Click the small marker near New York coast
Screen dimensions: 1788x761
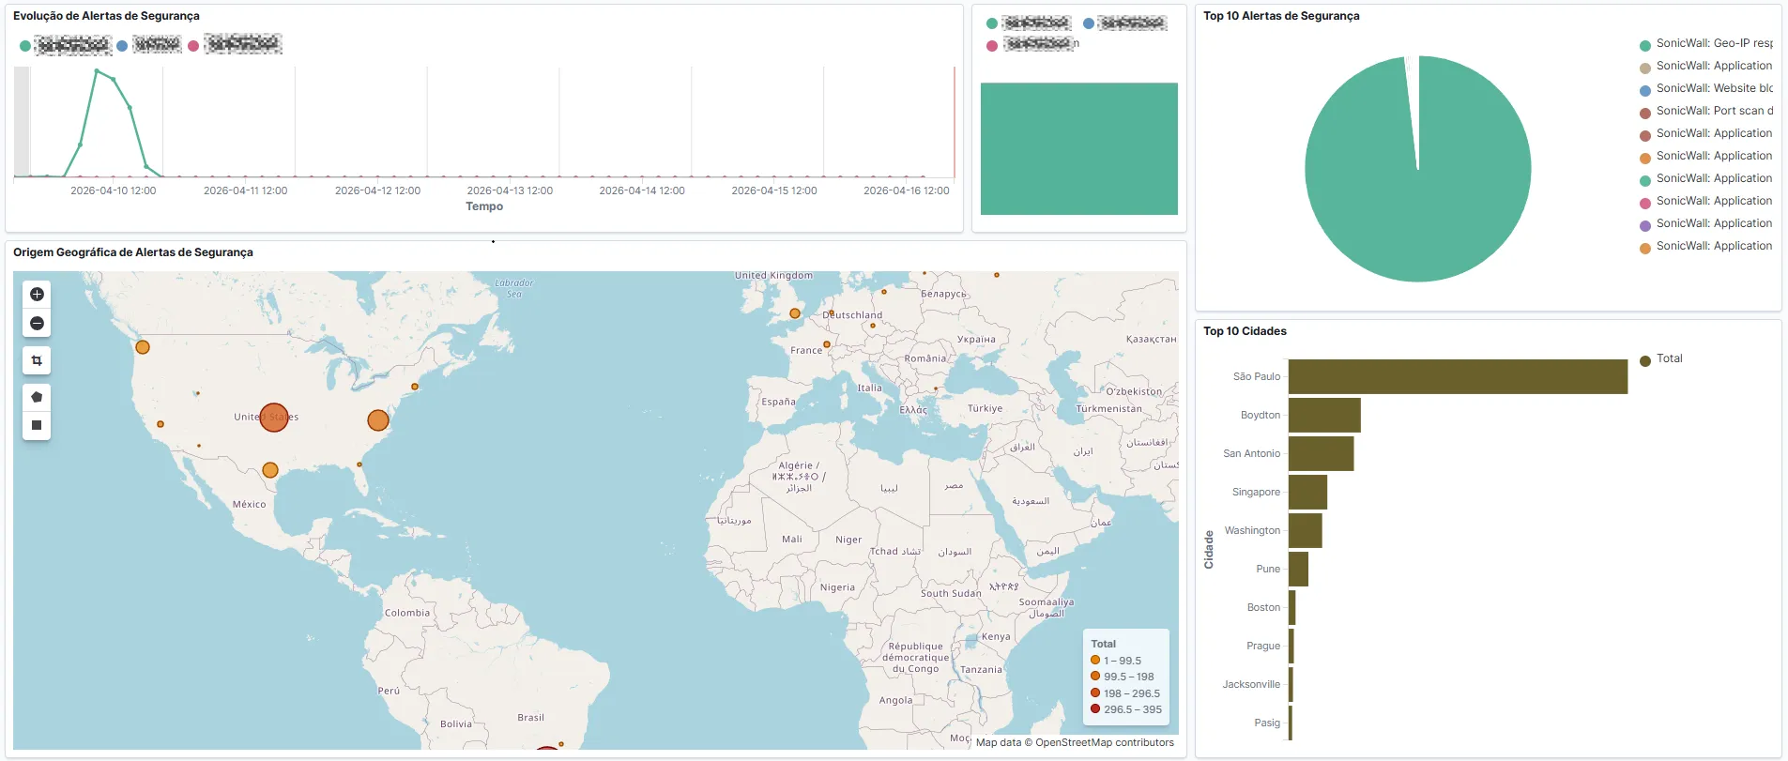click(x=415, y=387)
